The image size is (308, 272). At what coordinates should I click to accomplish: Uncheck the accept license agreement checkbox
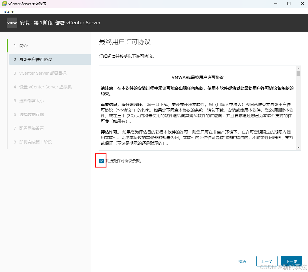coord(101,161)
